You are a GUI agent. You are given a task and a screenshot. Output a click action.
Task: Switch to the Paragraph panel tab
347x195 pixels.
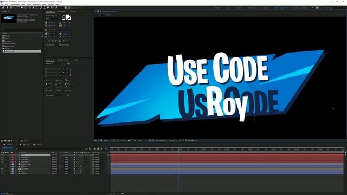pyautogui.click(x=61, y=11)
